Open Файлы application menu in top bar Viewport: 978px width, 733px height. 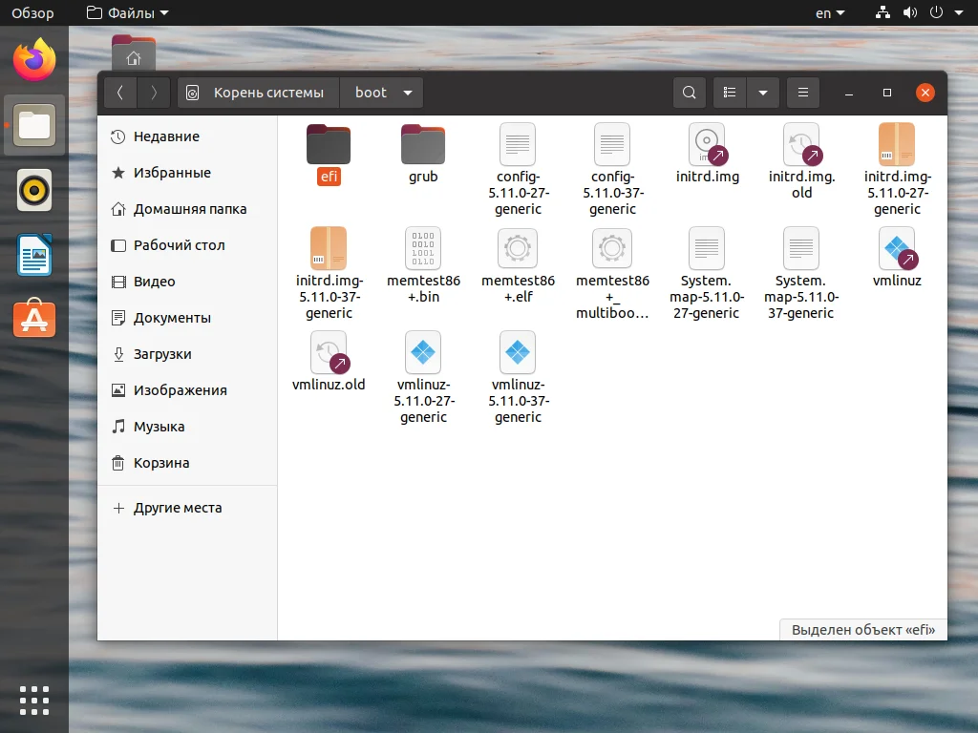tap(127, 13)
